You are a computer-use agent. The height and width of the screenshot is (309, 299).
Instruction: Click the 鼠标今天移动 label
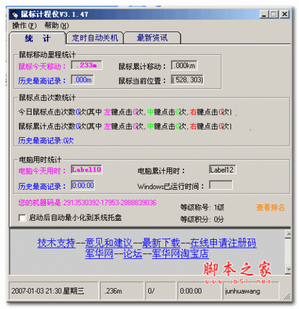click(x=42, y=67)
